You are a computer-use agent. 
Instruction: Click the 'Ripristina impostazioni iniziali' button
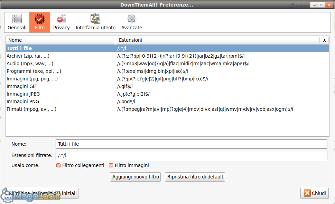42,193
